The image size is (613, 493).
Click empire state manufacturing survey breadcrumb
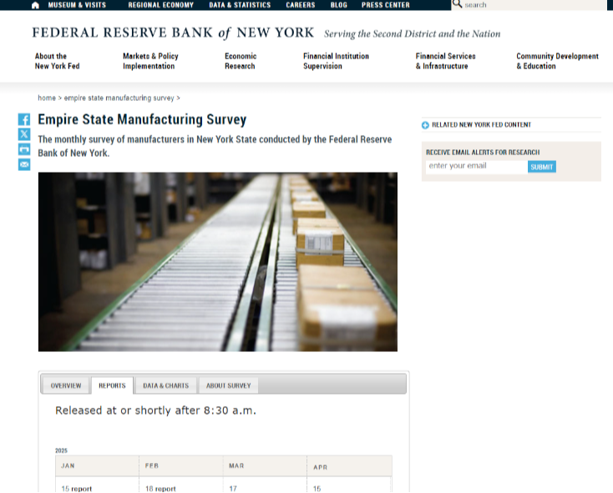pos(119,98)
